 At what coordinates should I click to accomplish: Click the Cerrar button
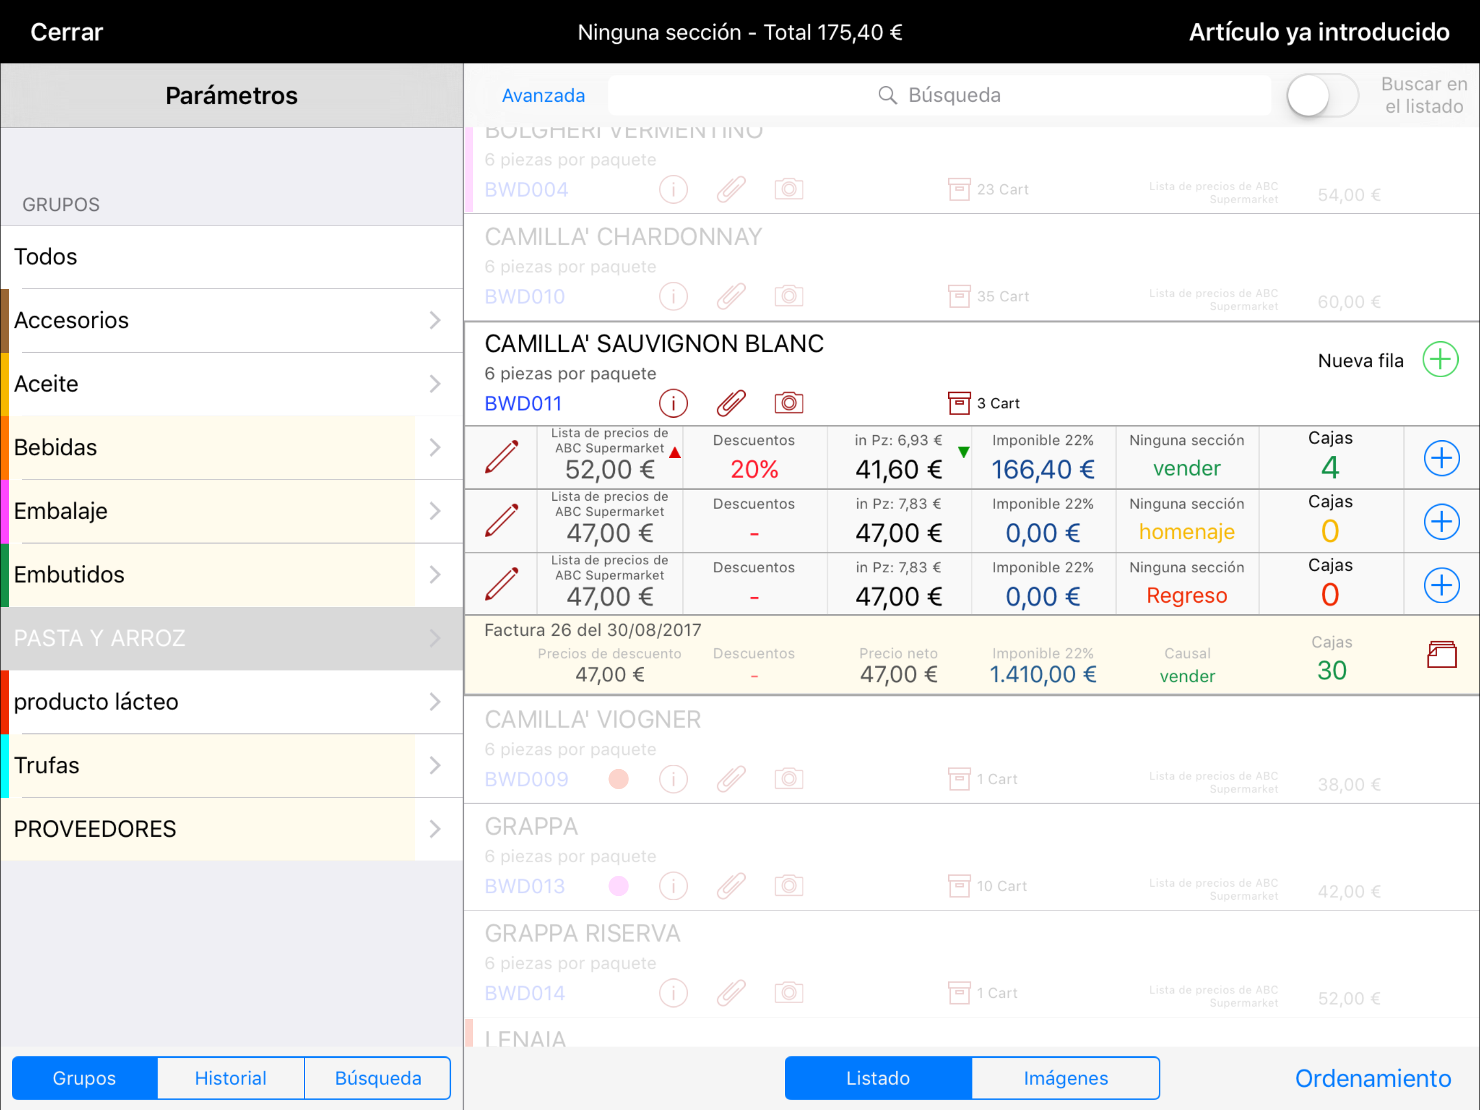point(67,32)
